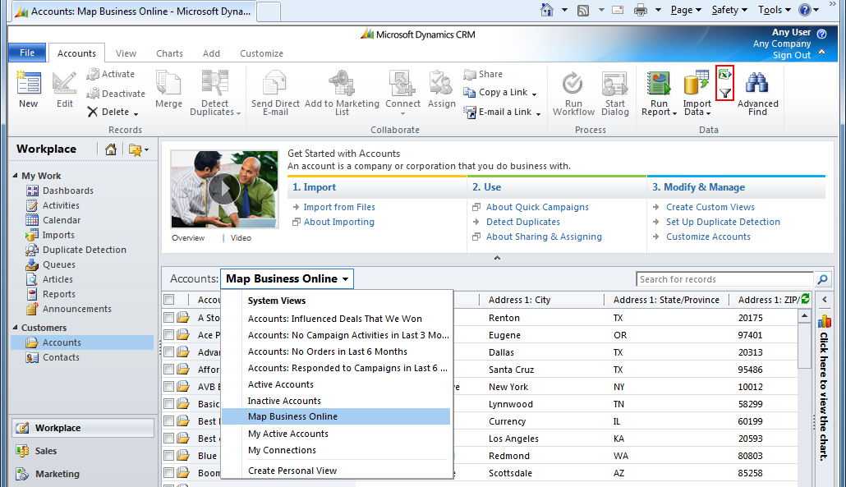
Task: Click the Start Dialog icon
Action: pos(614,84)
